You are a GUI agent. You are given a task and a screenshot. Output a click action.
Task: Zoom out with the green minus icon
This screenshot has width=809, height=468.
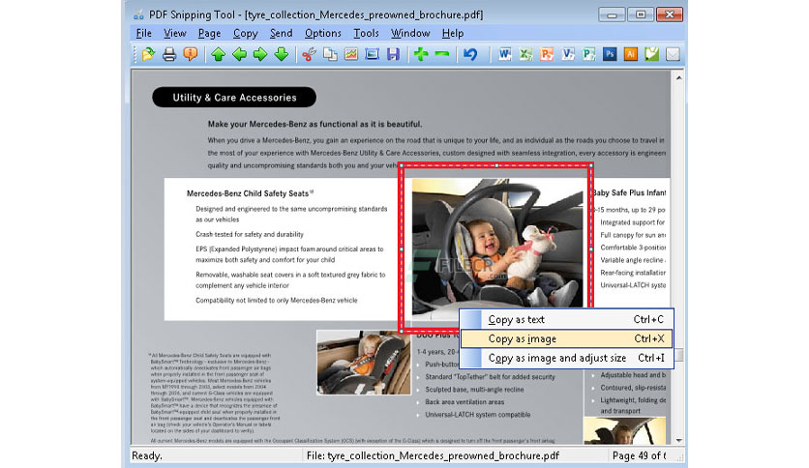[442, 53]
